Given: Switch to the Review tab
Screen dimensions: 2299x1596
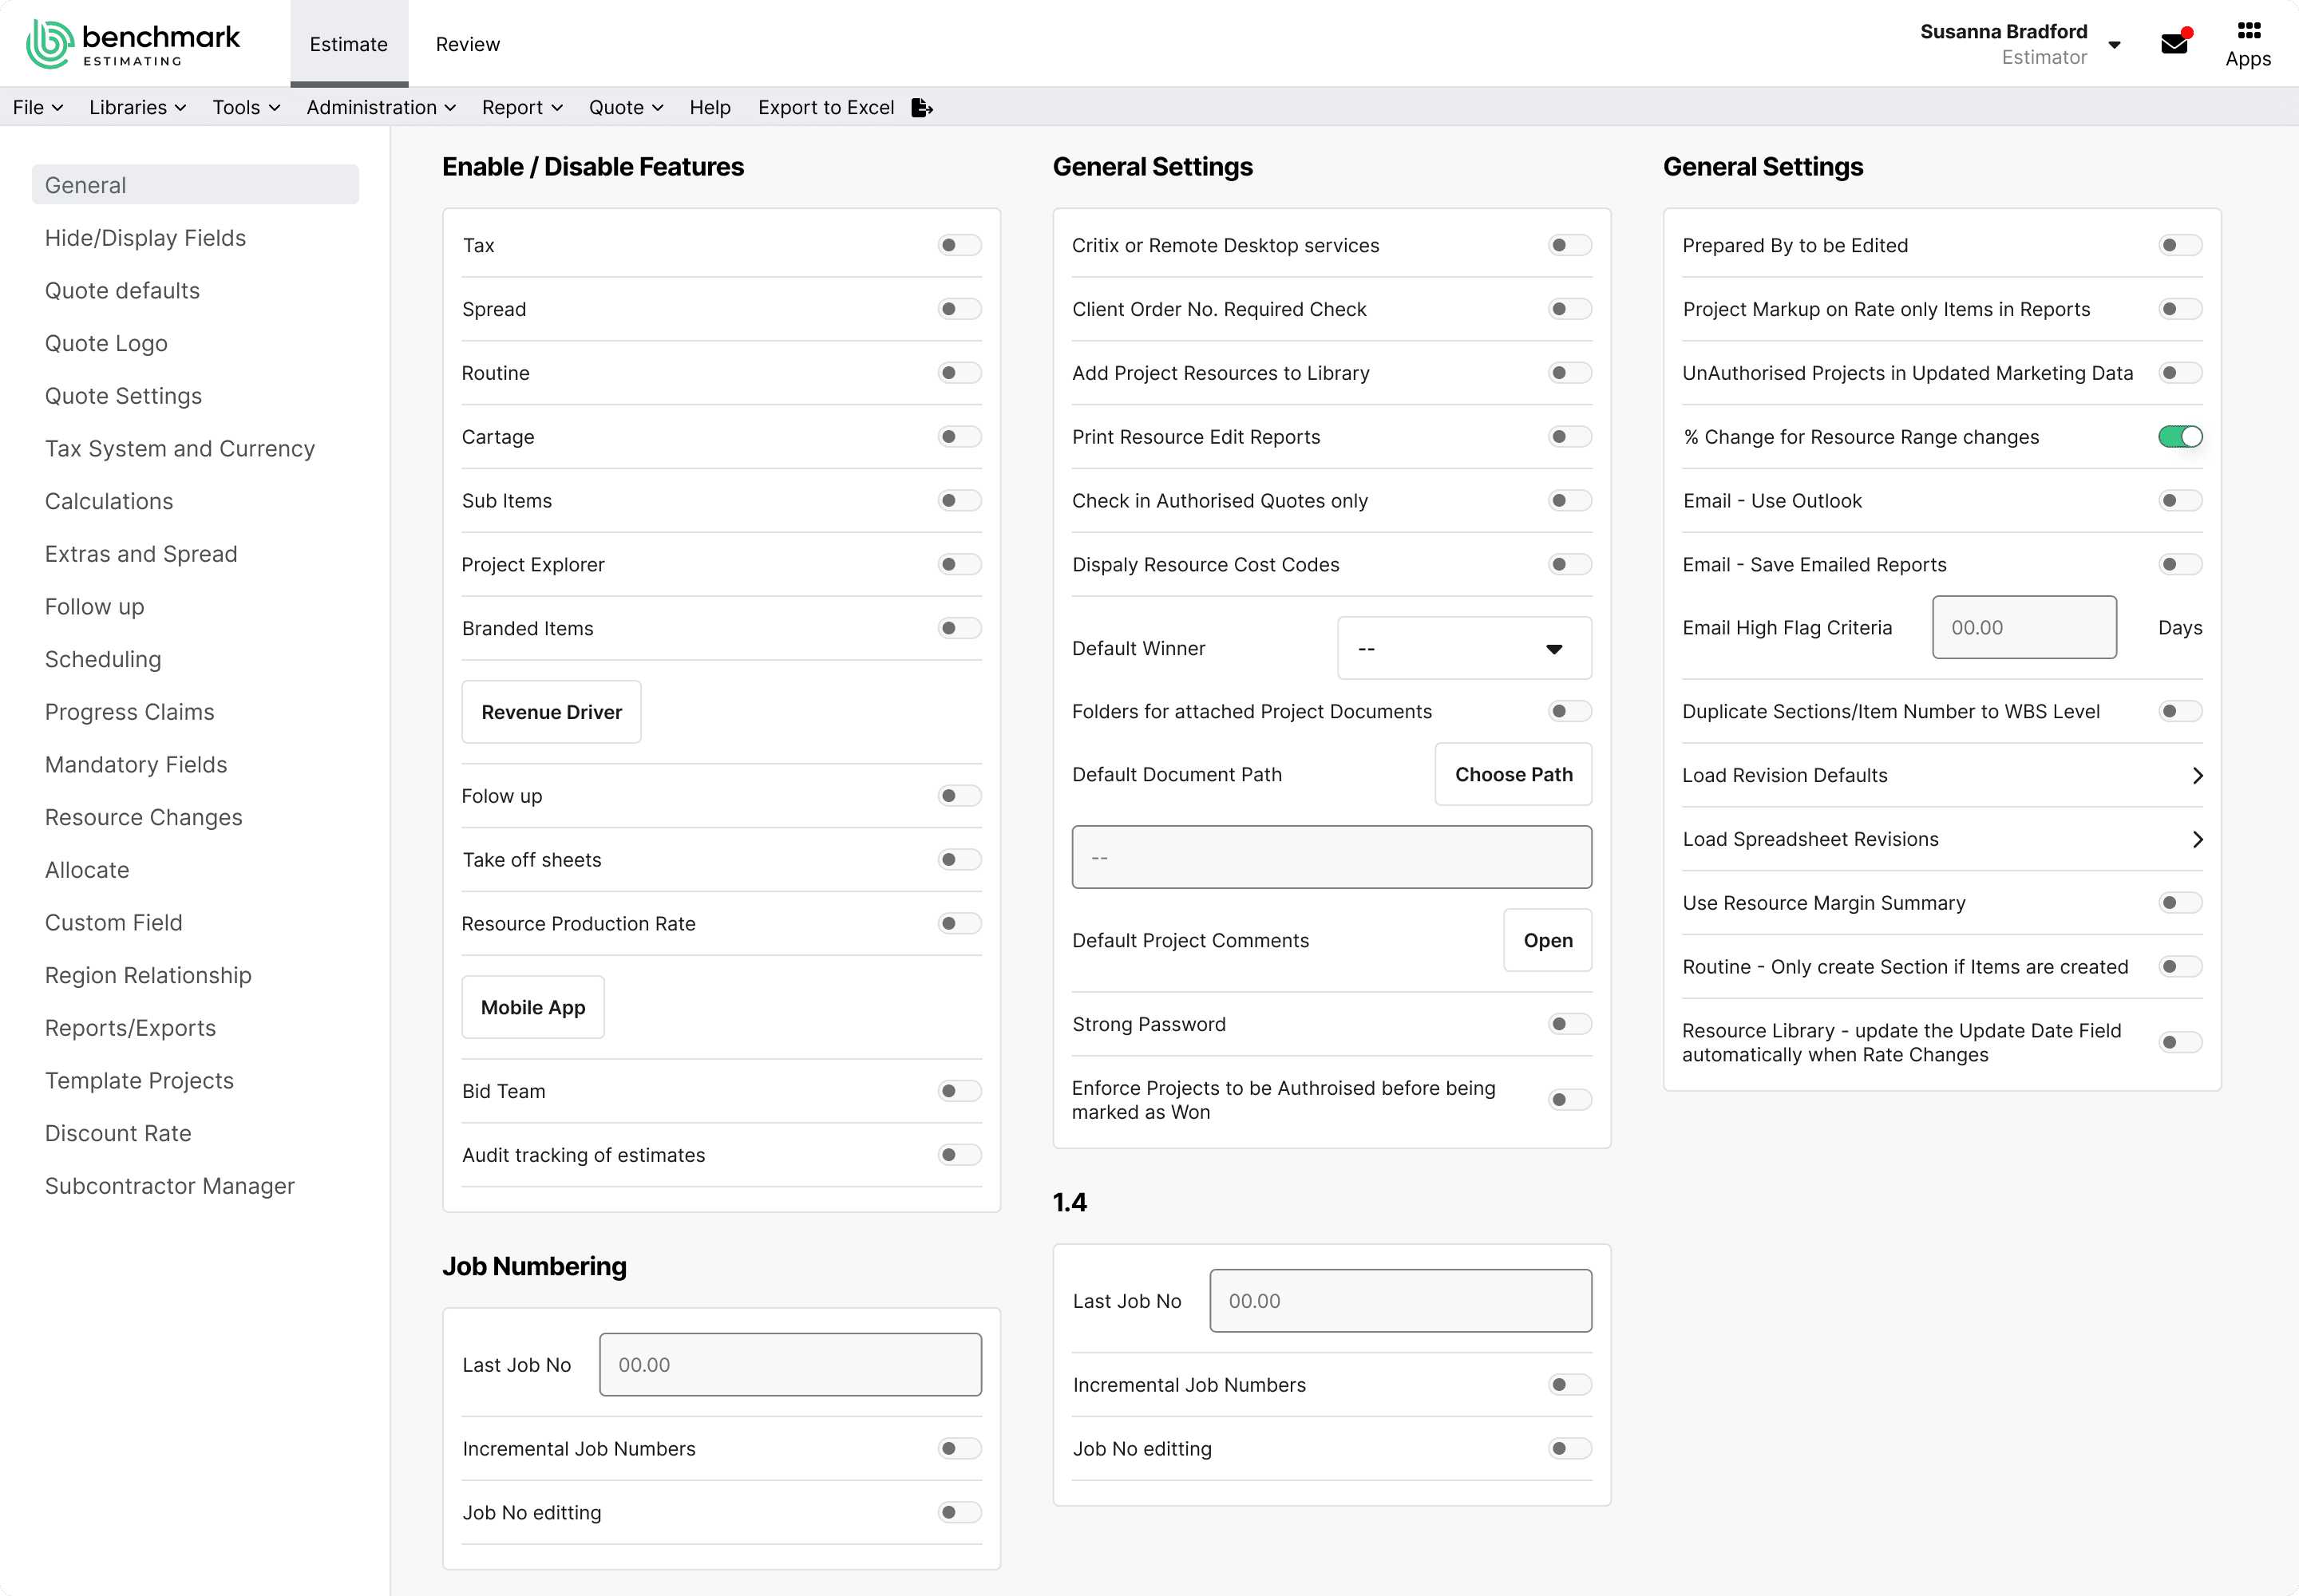Looking at the screenshot, I should coord(467,44).
